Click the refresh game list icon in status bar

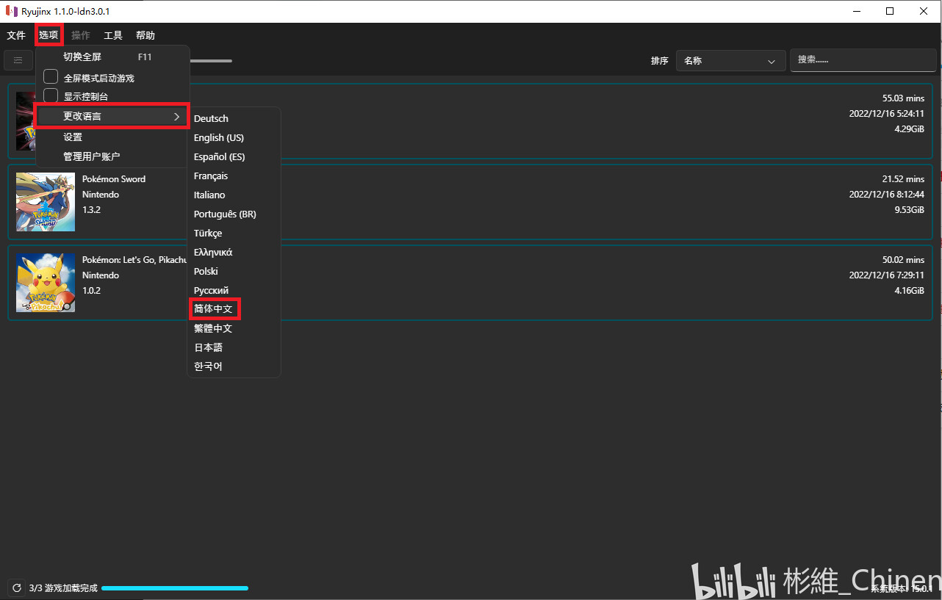(x=17, y=588)
